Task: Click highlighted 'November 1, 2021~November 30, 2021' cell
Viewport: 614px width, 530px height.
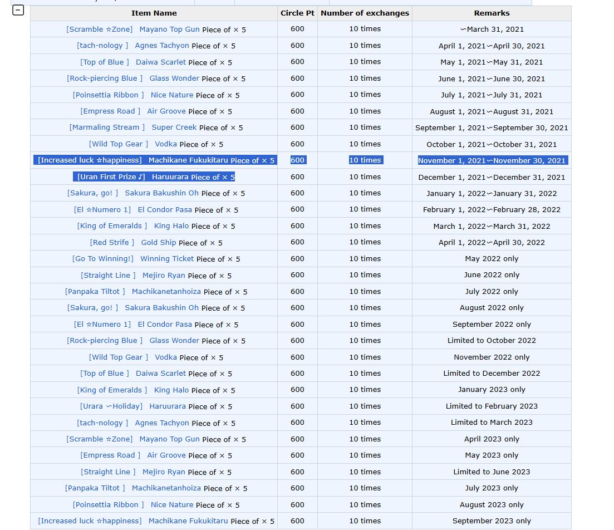Action: coord(492,160)
